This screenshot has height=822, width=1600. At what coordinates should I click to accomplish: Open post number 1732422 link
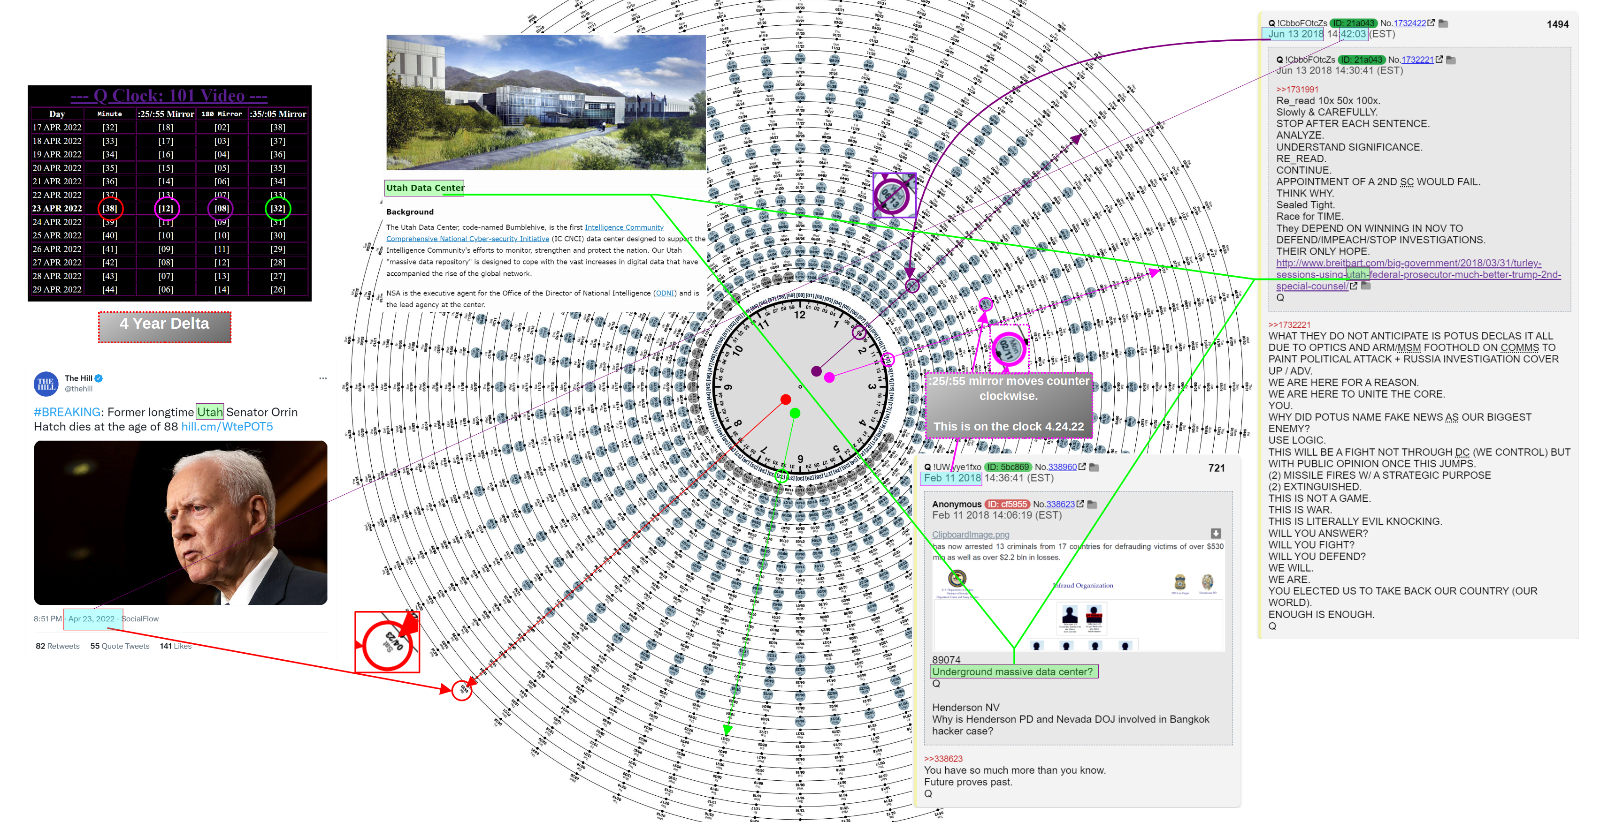pos(1410,23)
